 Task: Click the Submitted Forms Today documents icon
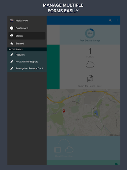[x=90, y=79]
